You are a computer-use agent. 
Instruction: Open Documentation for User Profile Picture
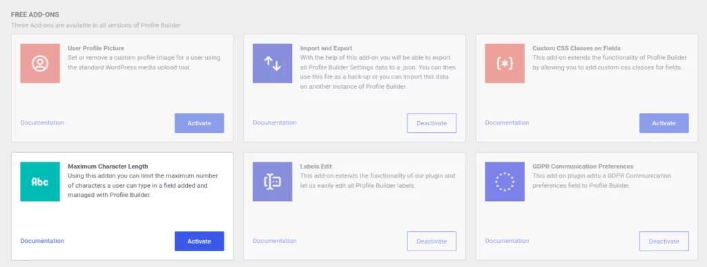[x=42, y=122]
